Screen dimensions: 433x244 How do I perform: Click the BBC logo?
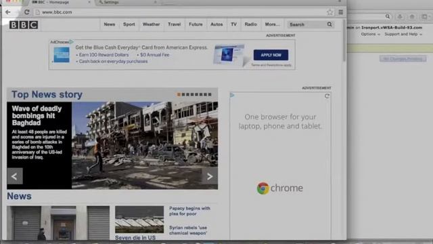point(24,25)
